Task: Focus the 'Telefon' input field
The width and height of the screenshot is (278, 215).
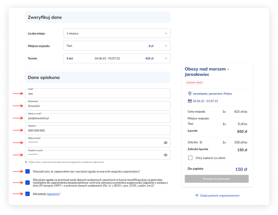Action: [x=98, y=130]
